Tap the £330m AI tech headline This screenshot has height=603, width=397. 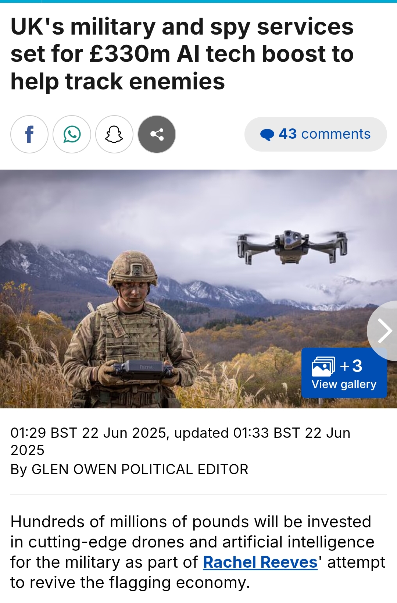click(x=182, y=54)
